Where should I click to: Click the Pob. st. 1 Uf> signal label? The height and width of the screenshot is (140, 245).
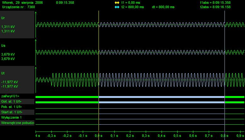[11, 107]
